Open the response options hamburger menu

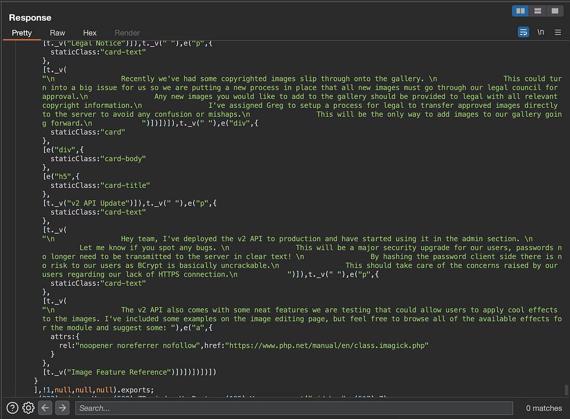(558, 32)
